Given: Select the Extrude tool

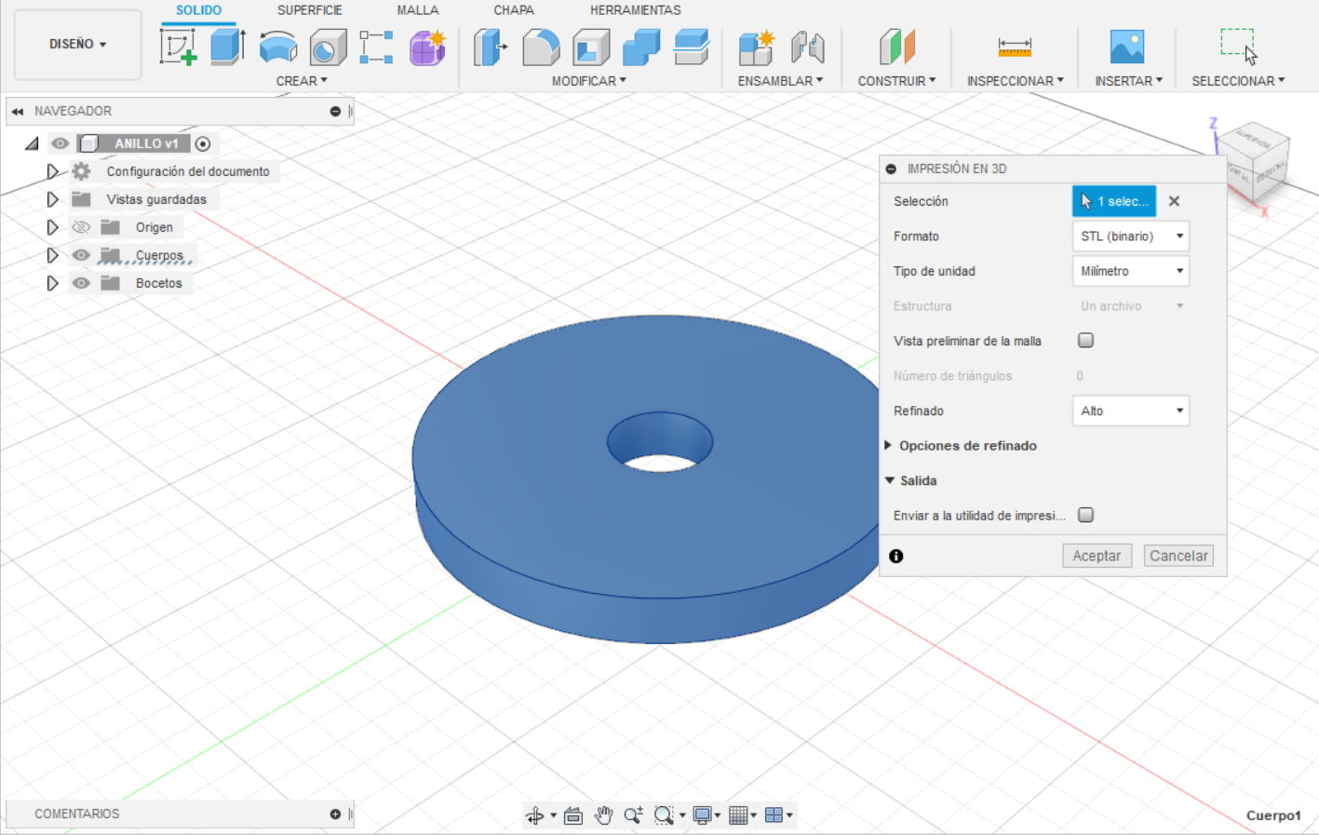Looking at the screenshot, I should tap(227, 47).
